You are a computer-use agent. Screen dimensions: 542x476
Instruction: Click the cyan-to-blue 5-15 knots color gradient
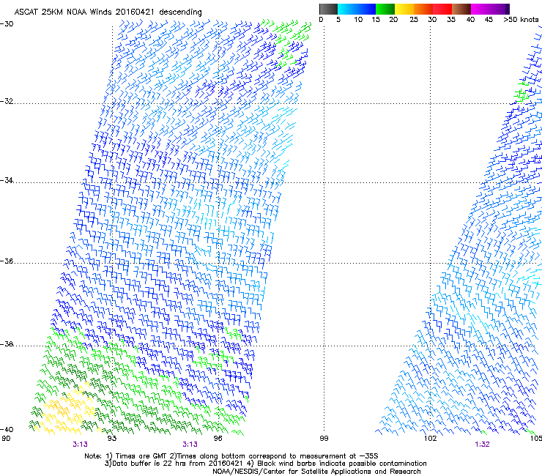pos(357,9)
